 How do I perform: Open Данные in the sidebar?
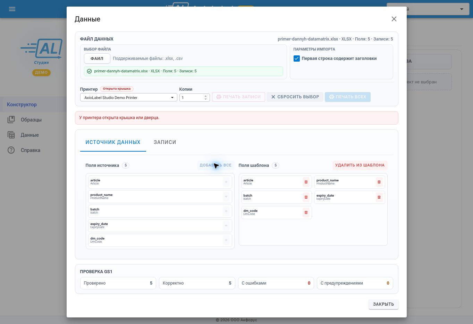(x=33, y=135)
